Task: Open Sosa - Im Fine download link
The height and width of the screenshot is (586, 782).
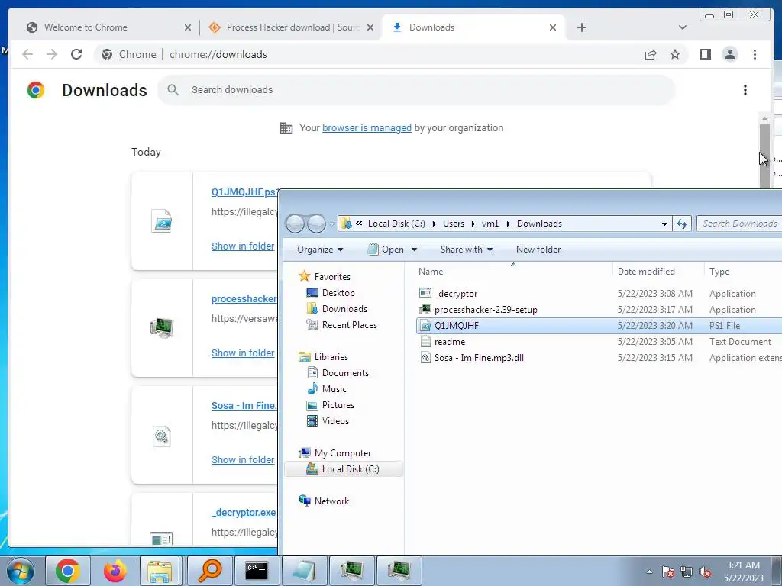Action: coord(244,406)
